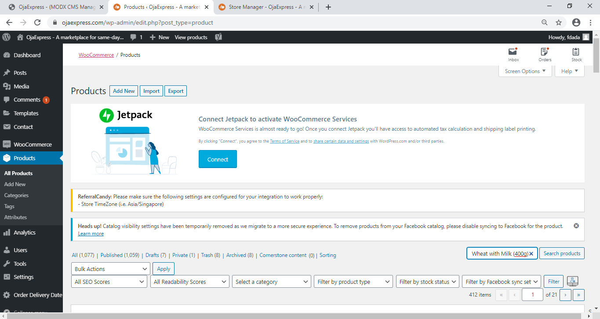Open the Learn more link
This screenshot has height=319, width=600.
[x=91, y=234]
